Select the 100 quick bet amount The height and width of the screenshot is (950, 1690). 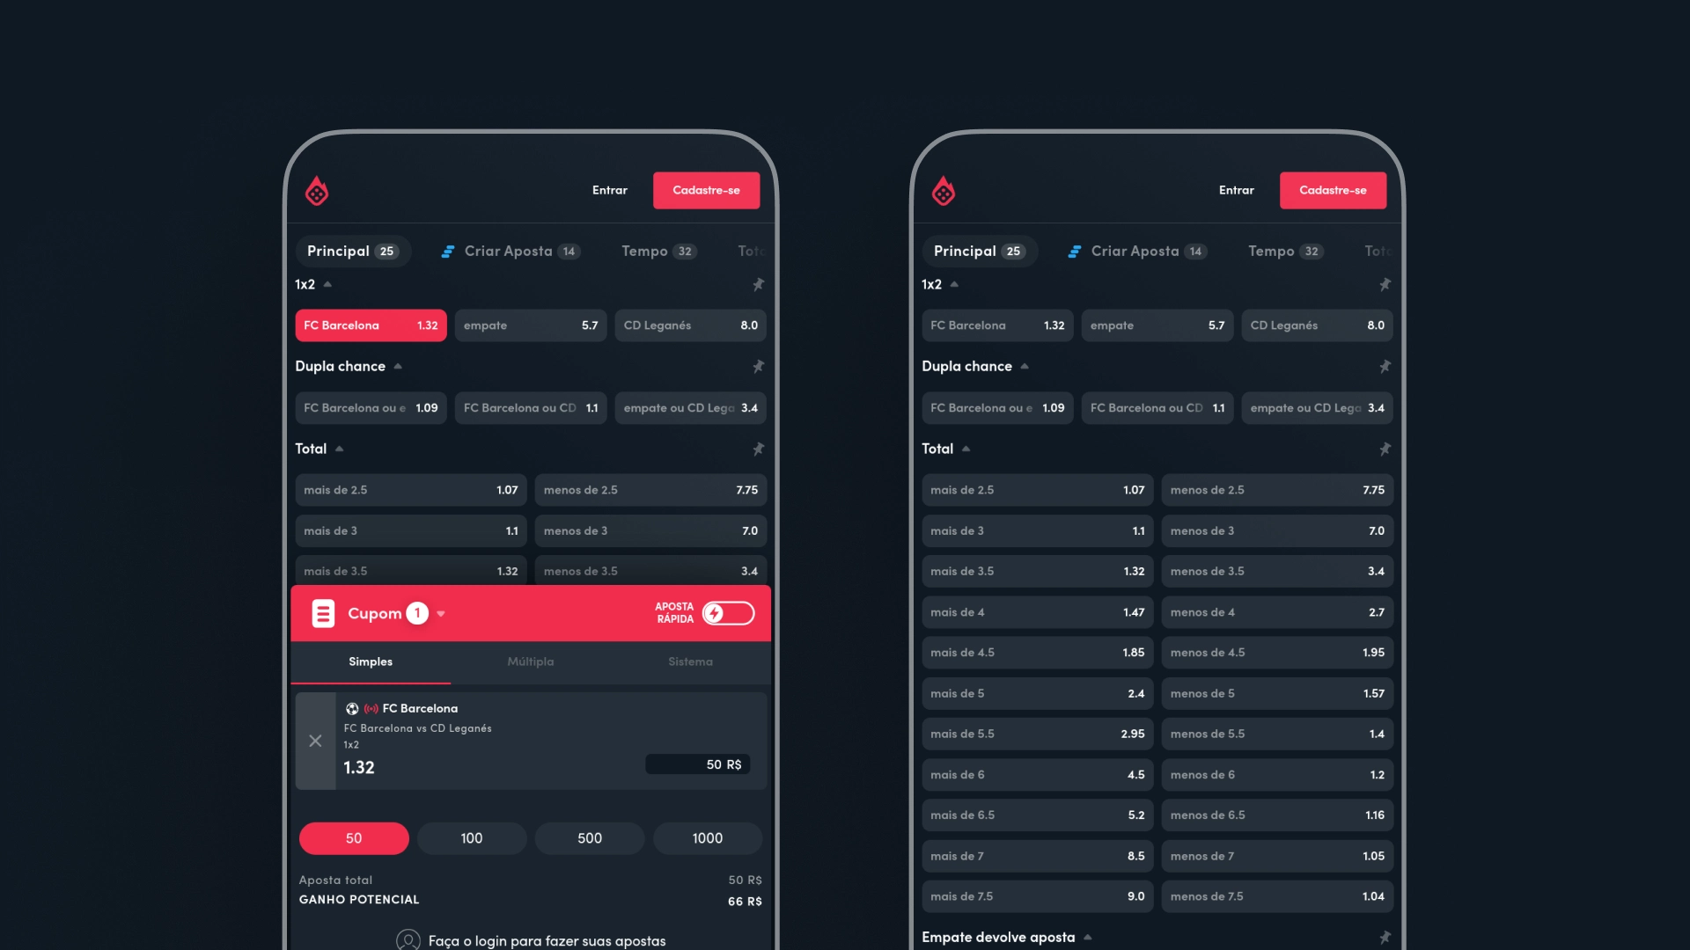point(471,837)
